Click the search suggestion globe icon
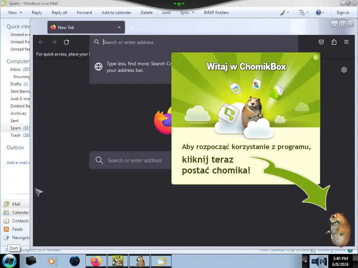 (x=98, y=67)
